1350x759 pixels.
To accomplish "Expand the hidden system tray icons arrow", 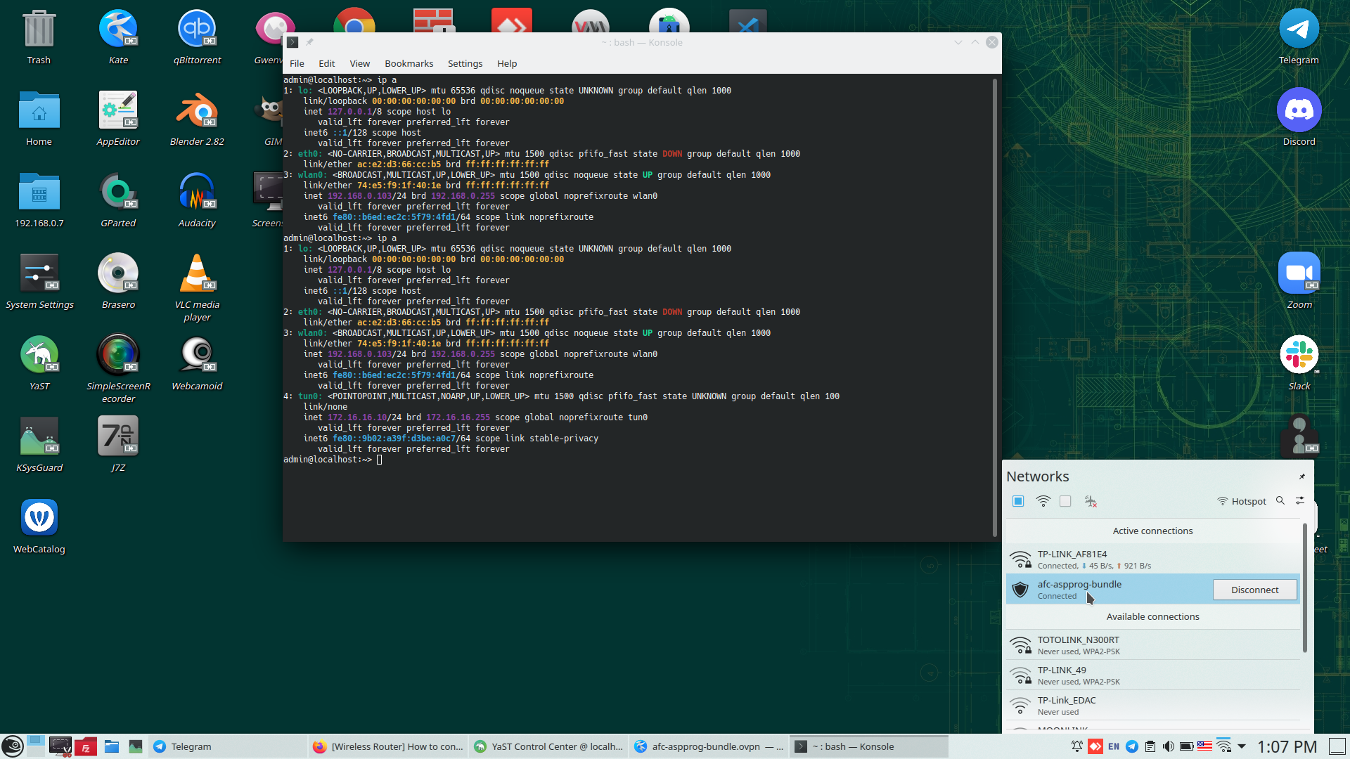I will [x=1242, y=746].
